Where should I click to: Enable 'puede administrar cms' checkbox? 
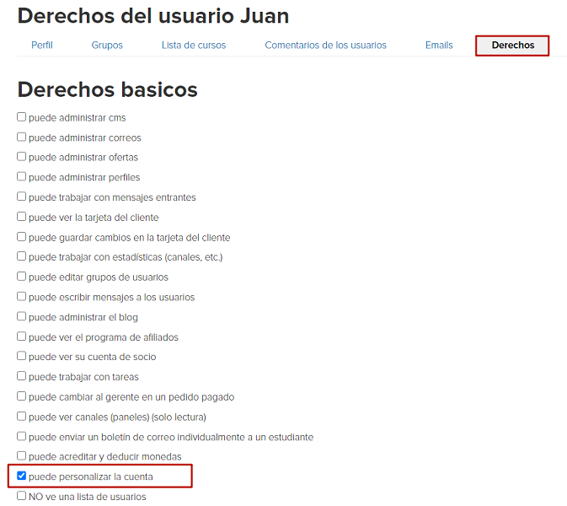click(22, 117)
